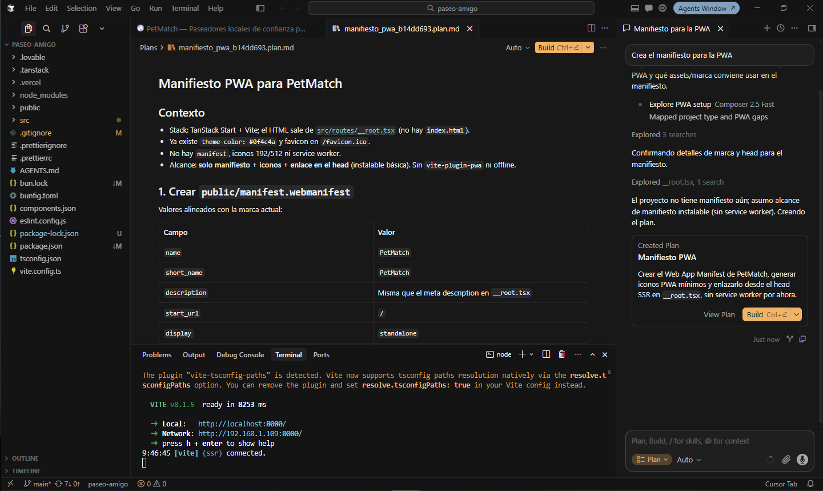Open plan file more actions ellipsis
The image size is (823, 491).
click(603, 47)
